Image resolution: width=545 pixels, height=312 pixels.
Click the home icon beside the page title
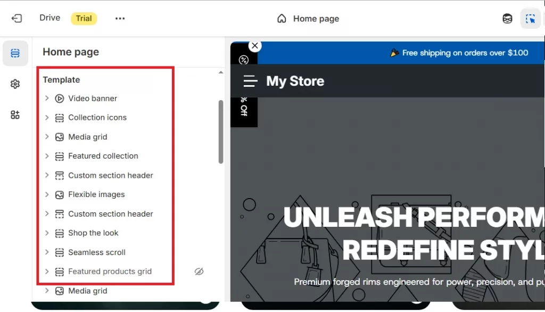[281, 18]
